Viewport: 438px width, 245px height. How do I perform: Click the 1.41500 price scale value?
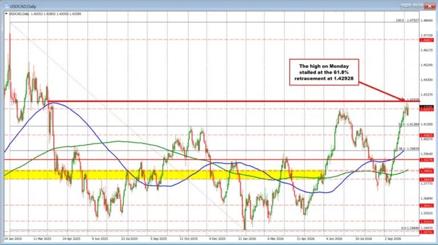click(427, 124)
